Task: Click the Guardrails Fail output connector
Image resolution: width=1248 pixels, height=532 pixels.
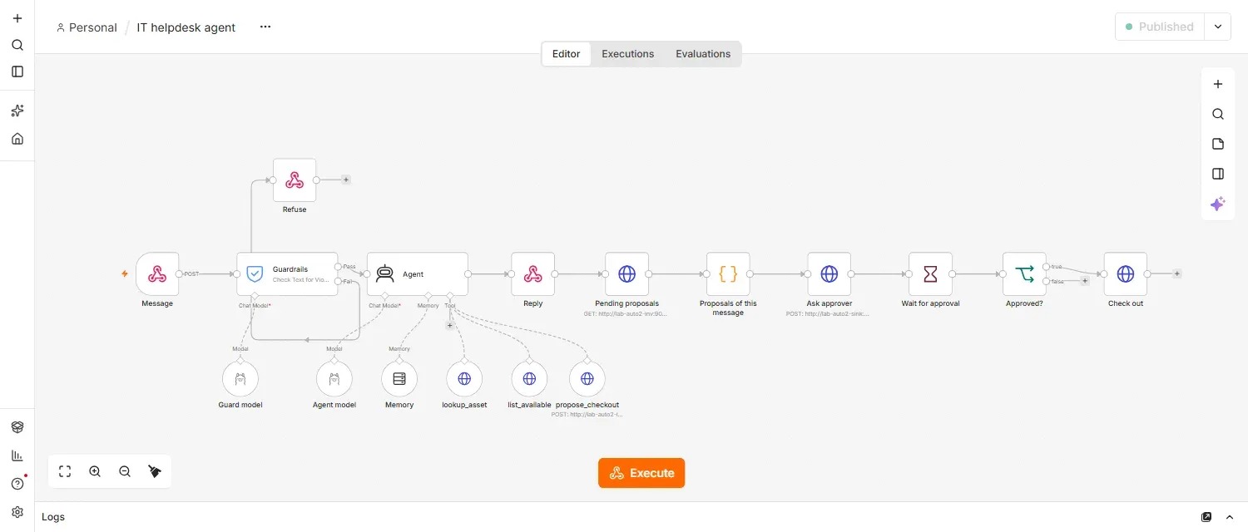Action: [x=338, y=281]
